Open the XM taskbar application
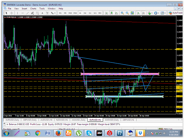 point(99,133)
